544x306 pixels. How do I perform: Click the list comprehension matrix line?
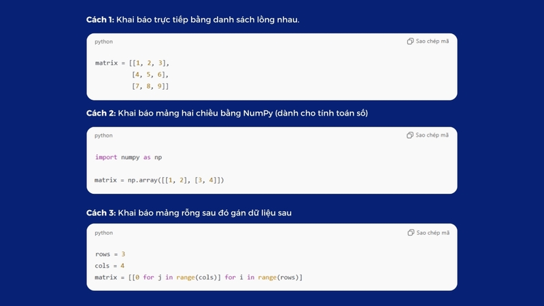(x=199, y=277)
